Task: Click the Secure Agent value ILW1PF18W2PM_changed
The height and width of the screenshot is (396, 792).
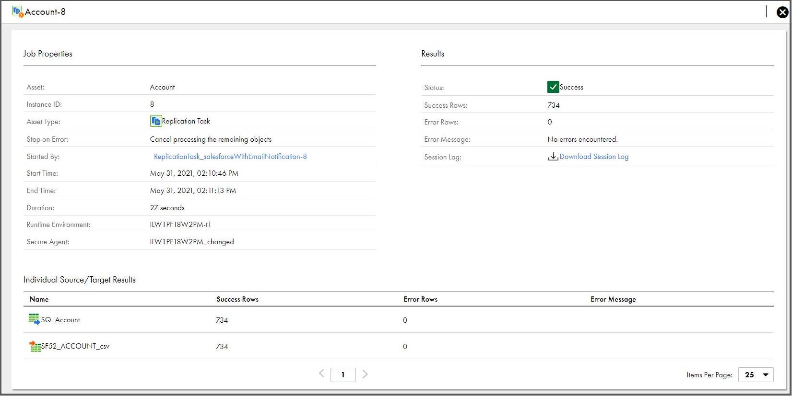Action: click(x=192, y=242)
